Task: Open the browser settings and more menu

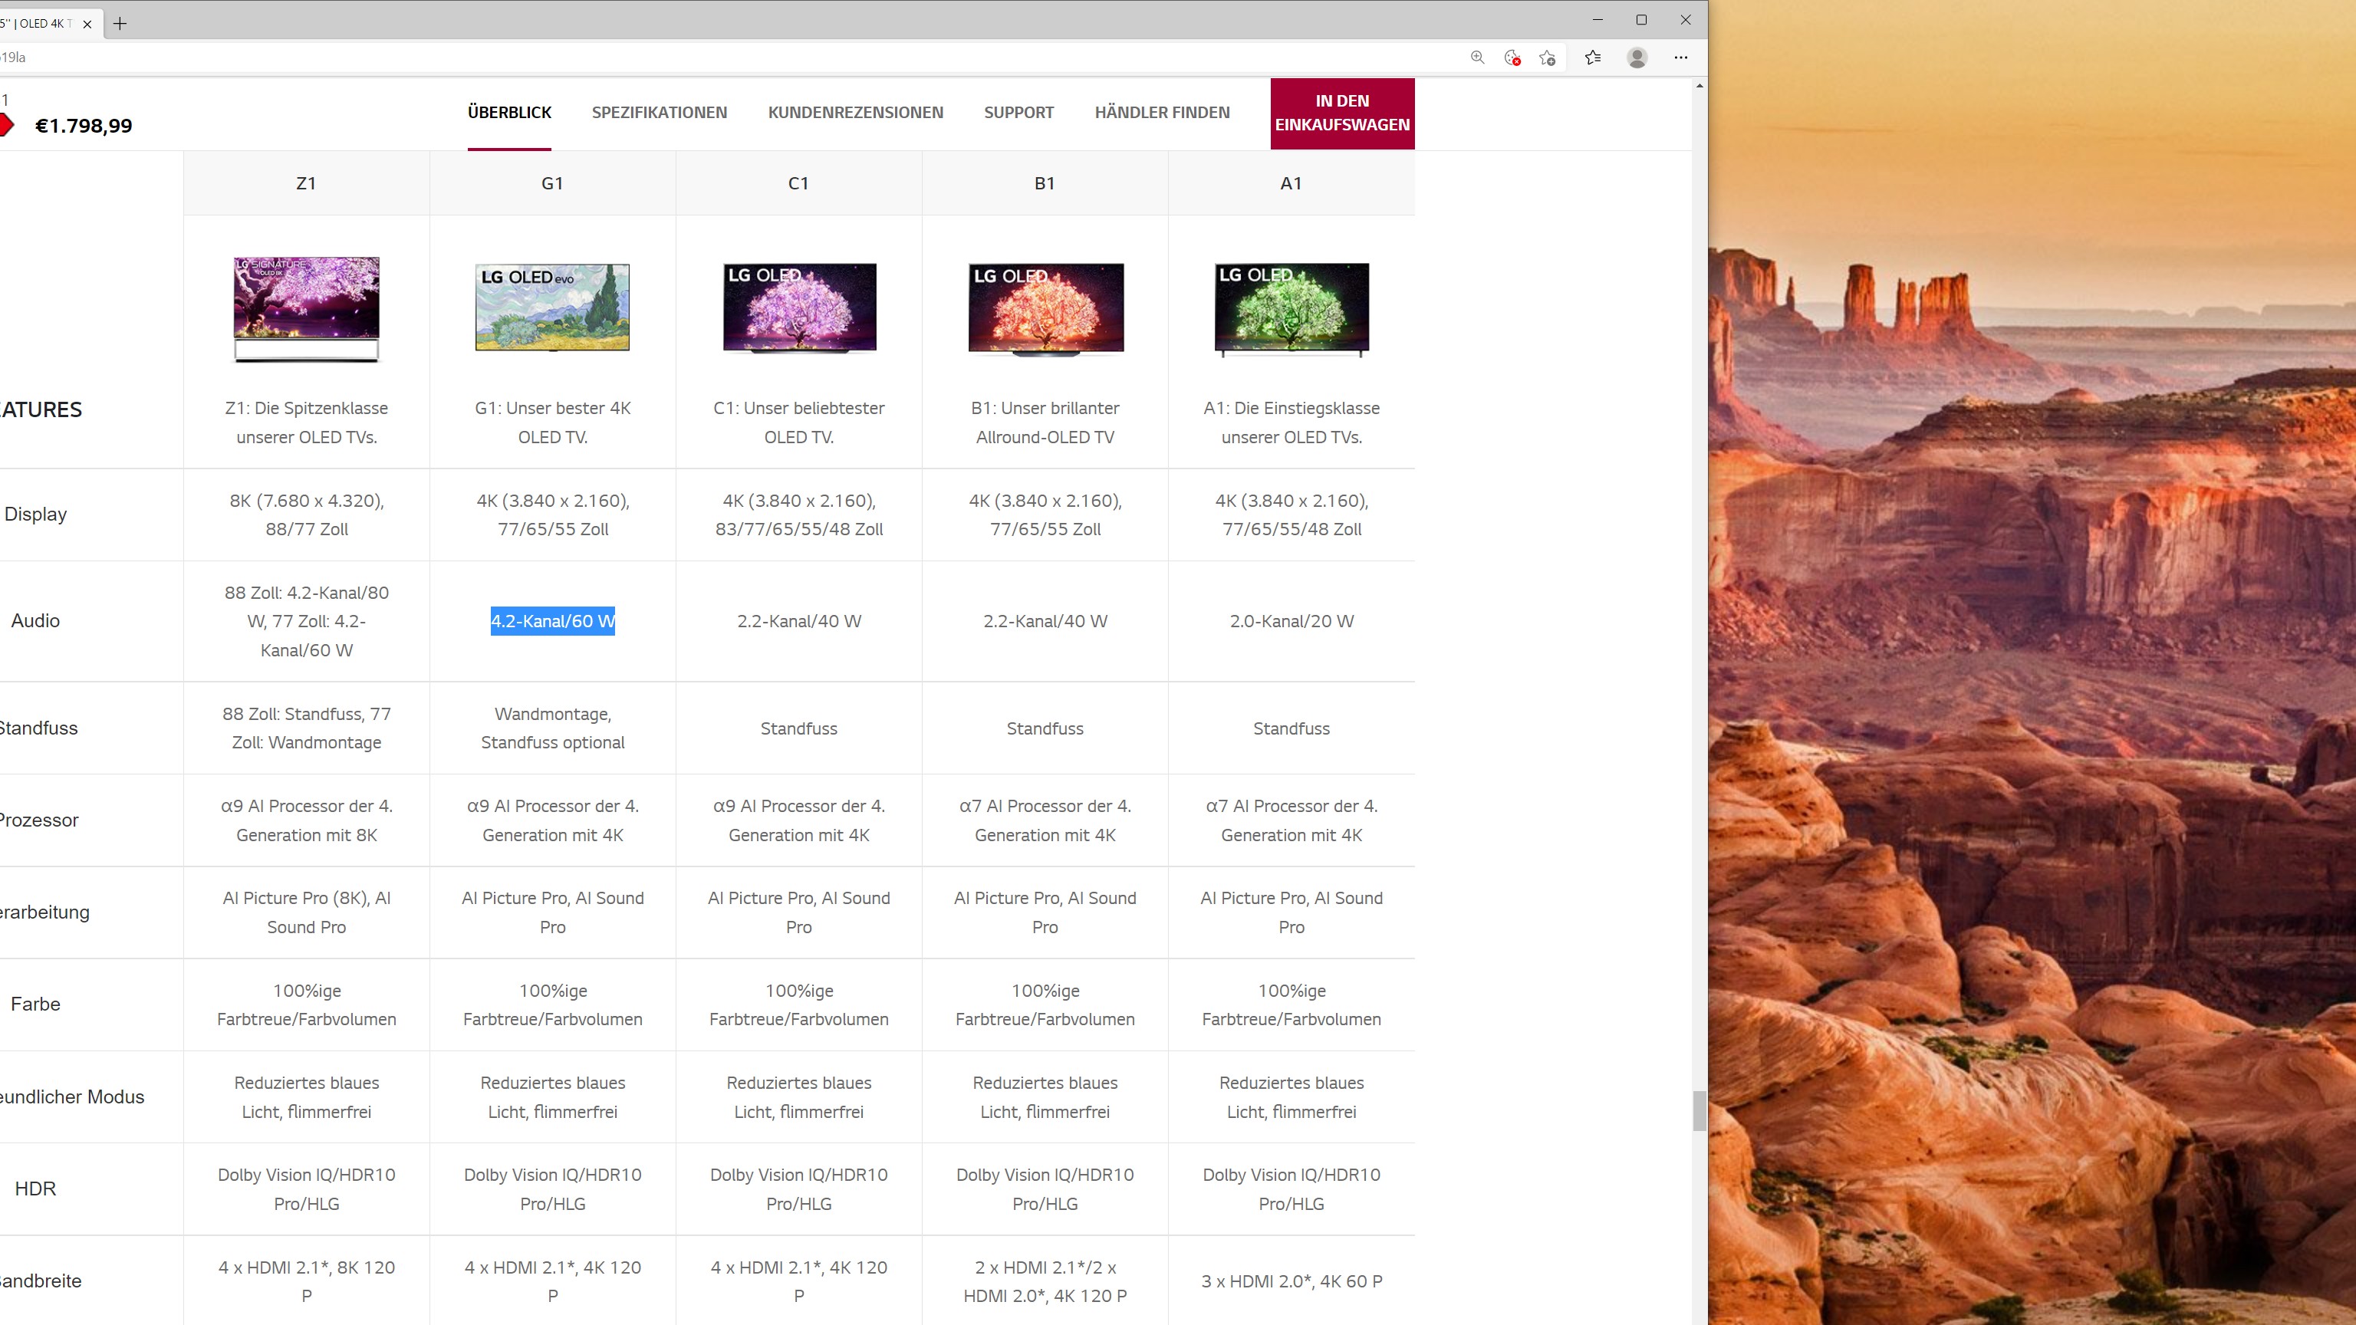Action: [1681, 58]
